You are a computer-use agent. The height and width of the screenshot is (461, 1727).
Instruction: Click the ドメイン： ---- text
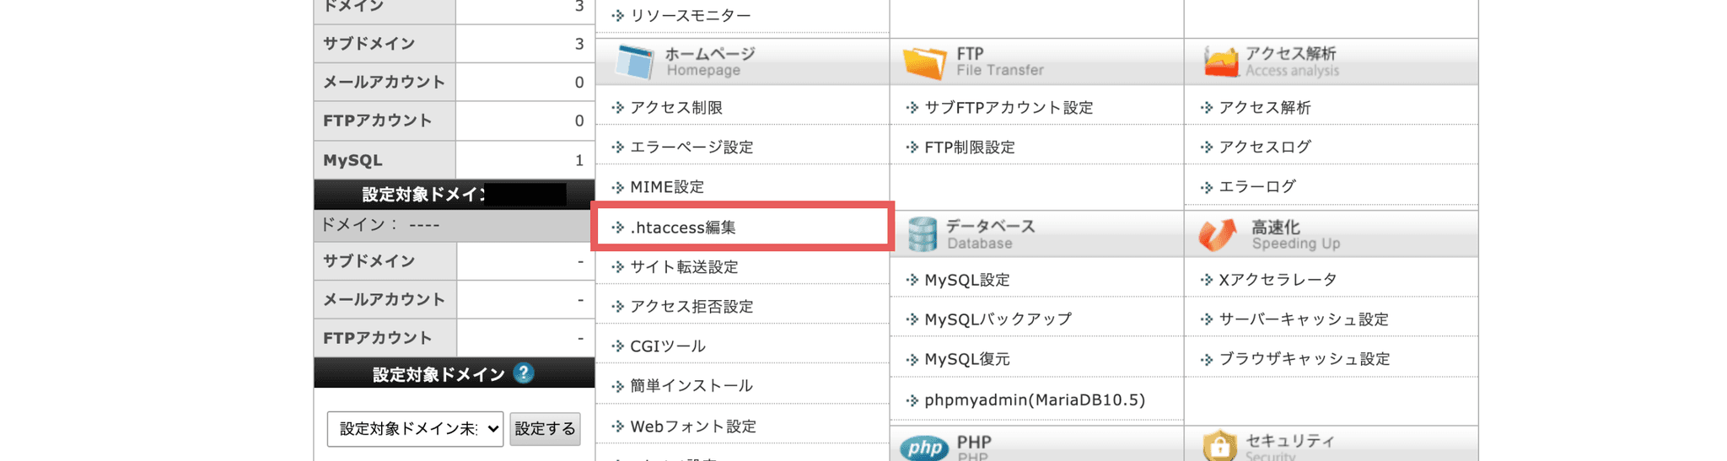380,225
